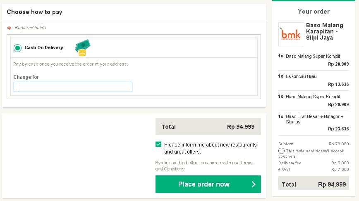
Task: Click the Cash On Delivery label
Action: 44,47
